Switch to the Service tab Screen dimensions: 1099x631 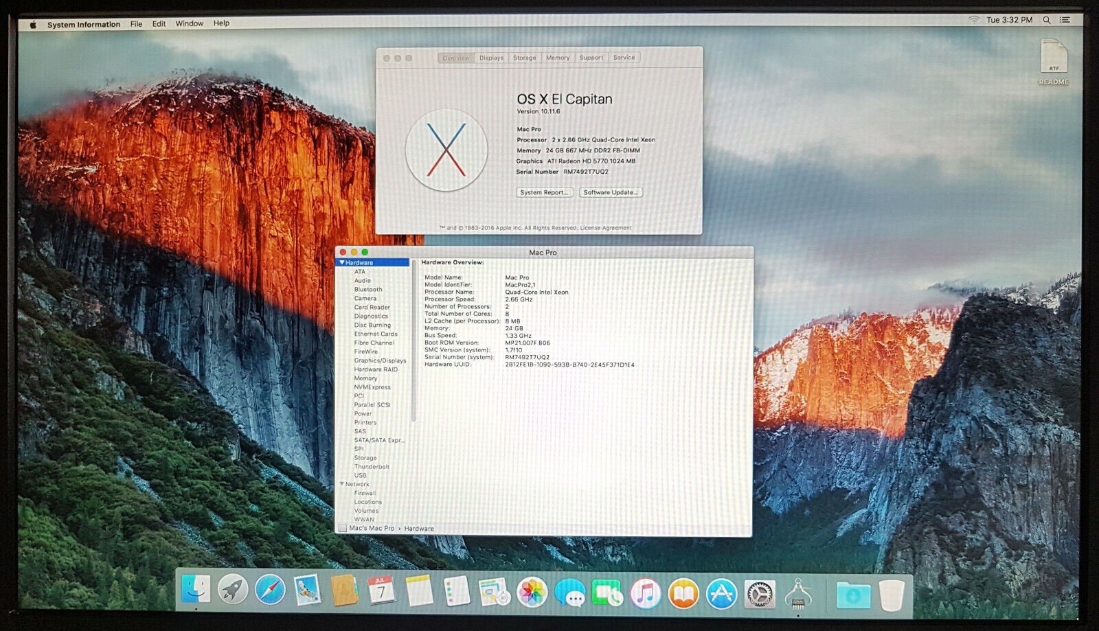[x=624, y=58]
